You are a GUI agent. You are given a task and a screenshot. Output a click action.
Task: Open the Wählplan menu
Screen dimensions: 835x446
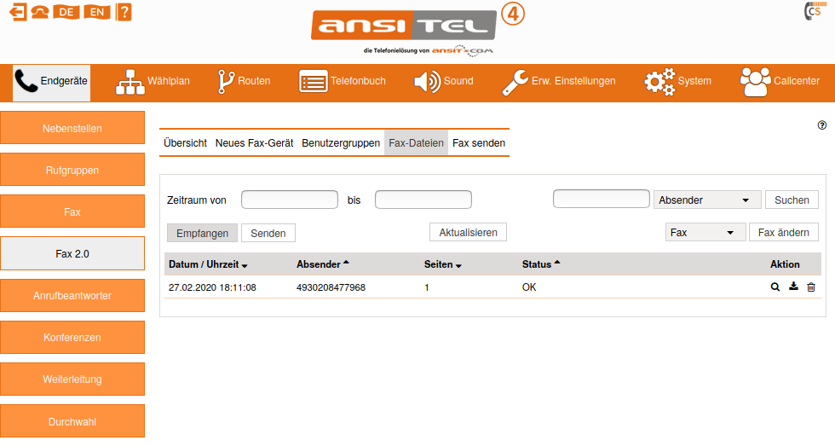(153, 82)
